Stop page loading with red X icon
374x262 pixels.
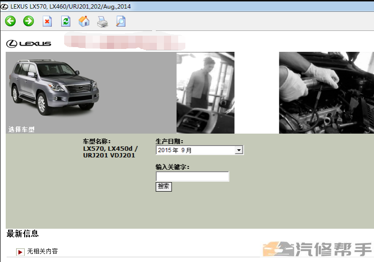pyautogui.click(x=47, y=21)
